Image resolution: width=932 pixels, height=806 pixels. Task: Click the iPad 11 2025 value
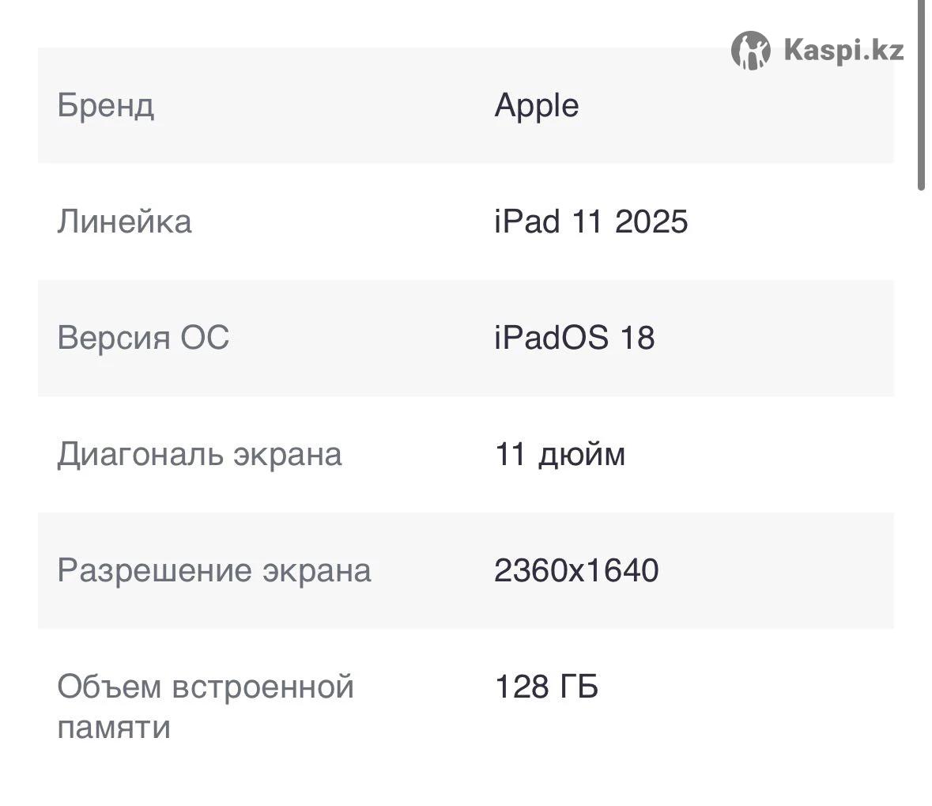[591, 221]
